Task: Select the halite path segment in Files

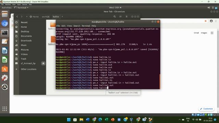Action: [56, 17]
